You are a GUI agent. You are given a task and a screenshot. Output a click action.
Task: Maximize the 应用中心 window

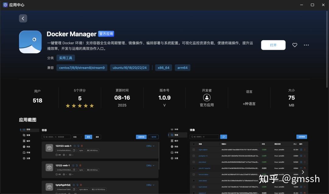(313, 5)
